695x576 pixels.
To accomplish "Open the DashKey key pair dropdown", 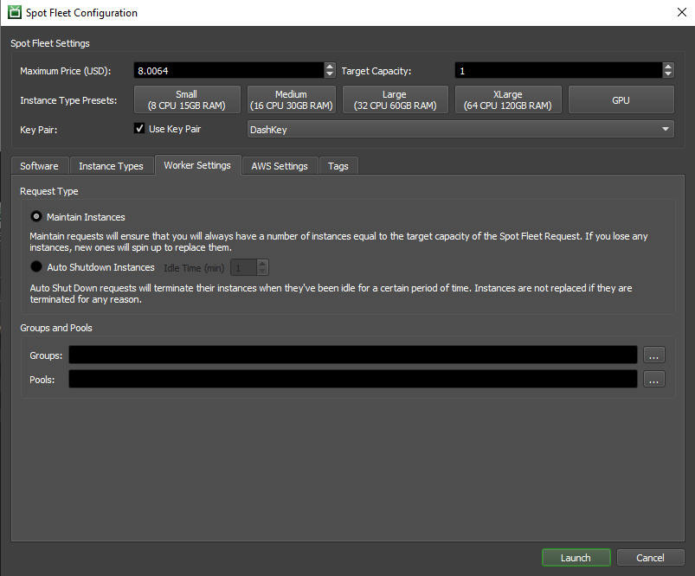I will [x=460, y=130].
